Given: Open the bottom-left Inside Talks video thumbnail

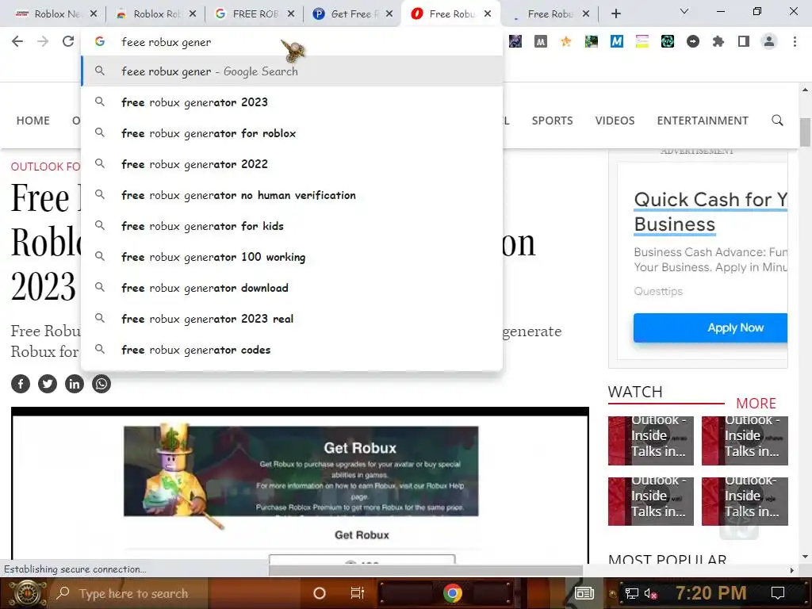Looking at the screenshot, I should pyautogui.click(x=651, y=501).
